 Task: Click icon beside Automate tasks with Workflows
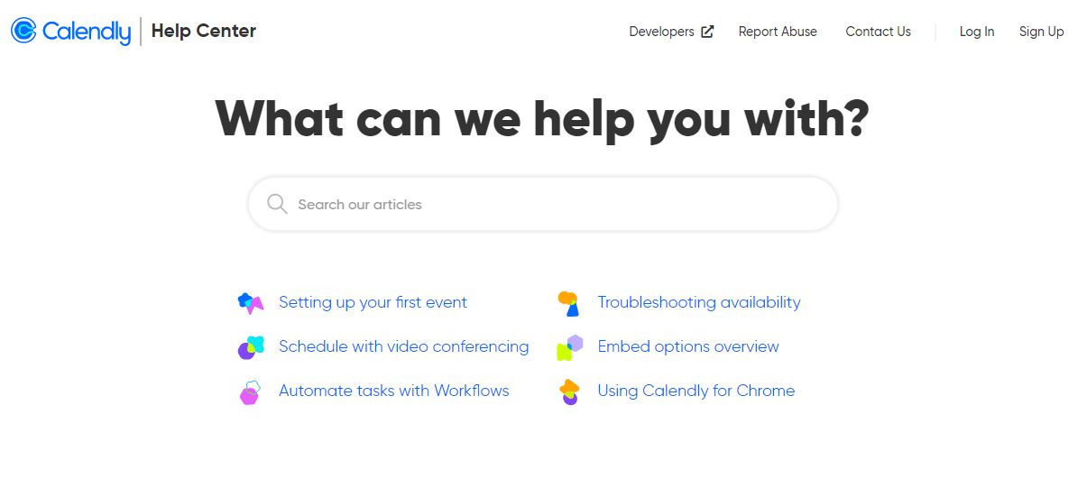(250, 391)
